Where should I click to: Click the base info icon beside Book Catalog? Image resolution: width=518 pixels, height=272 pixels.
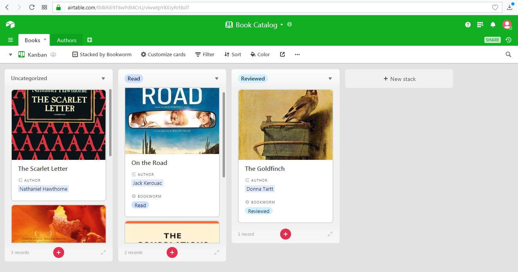[x=290, y=24]
